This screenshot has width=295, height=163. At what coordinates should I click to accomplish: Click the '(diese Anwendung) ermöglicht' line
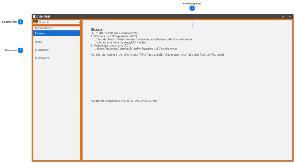click(135, 48)
